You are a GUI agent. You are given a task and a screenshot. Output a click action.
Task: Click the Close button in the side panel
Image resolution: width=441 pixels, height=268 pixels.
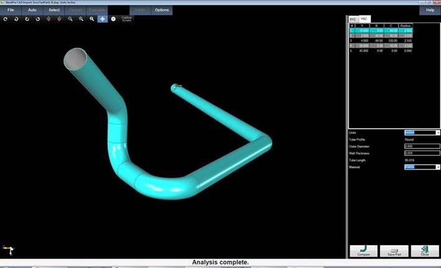point(425,251)
